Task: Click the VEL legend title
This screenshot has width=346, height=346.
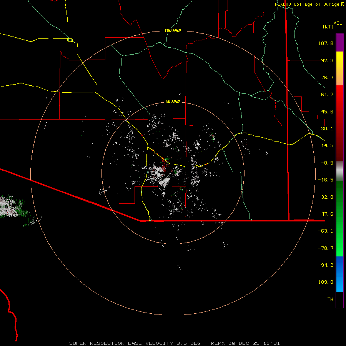Action: [x=338, y=23]
